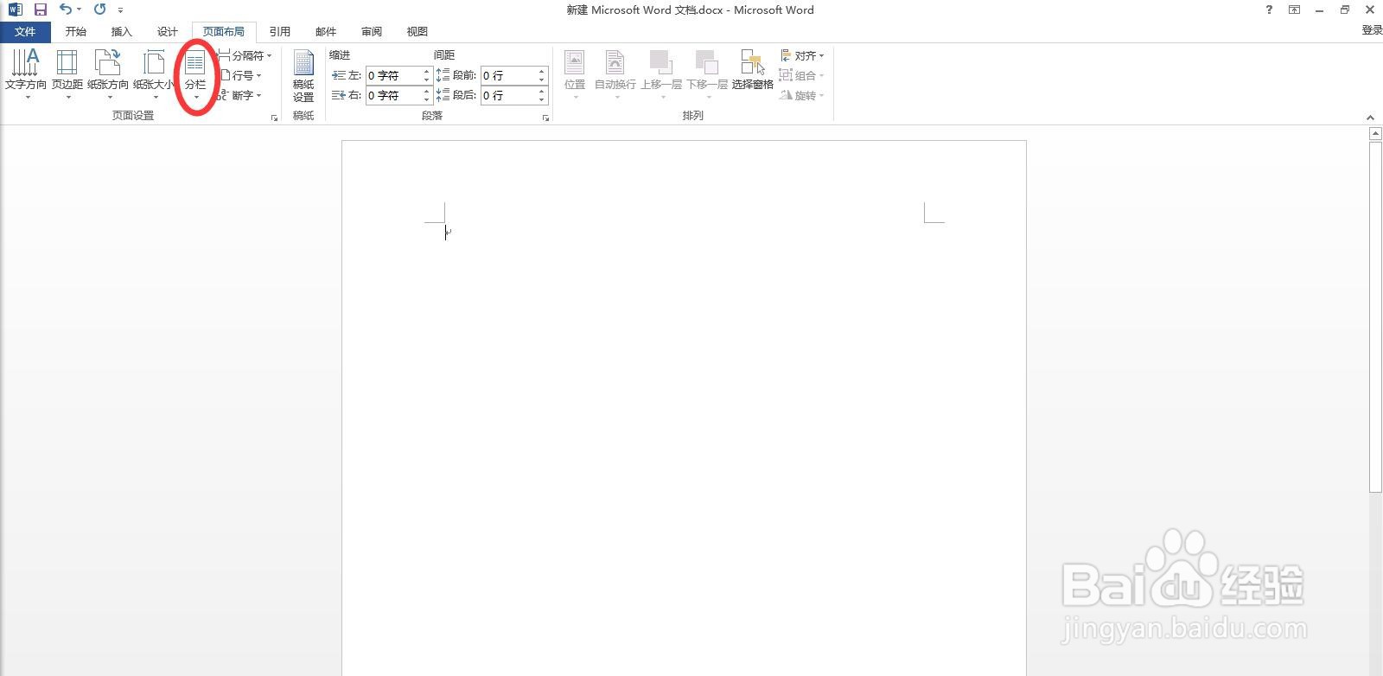Click the vertical scrollbar up arrow

pyautogui.click(x=1375, y=134)
